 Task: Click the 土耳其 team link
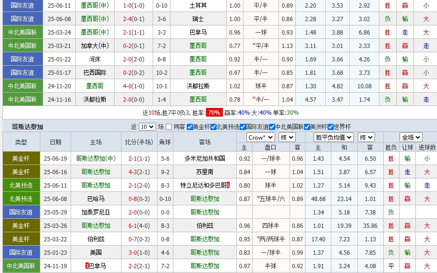198,6
